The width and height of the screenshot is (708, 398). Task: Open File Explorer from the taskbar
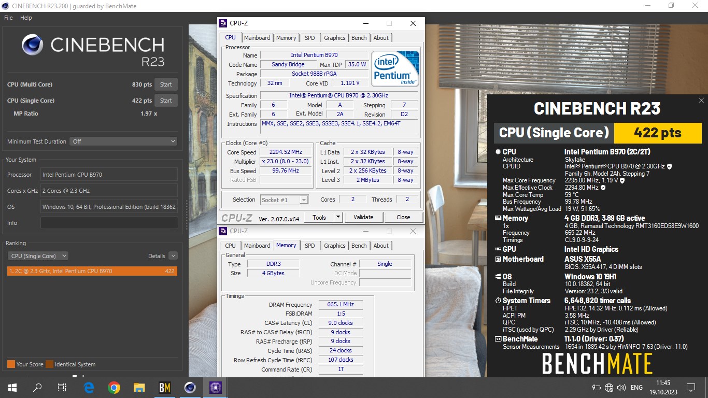139,387
